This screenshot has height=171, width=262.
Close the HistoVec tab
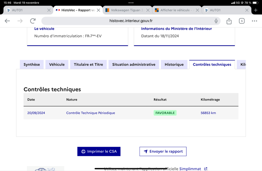pyautogui.click(x=99, y=10)
